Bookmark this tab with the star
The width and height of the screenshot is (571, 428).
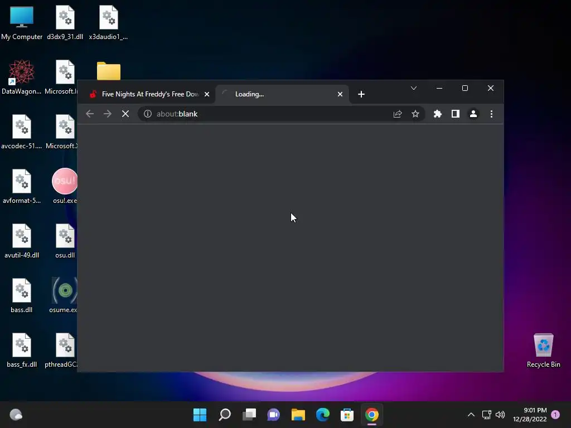415,114
